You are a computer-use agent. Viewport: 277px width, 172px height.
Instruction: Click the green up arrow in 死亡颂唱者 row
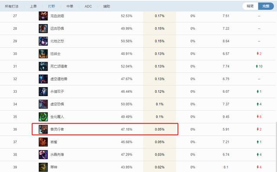pos(257,66)
